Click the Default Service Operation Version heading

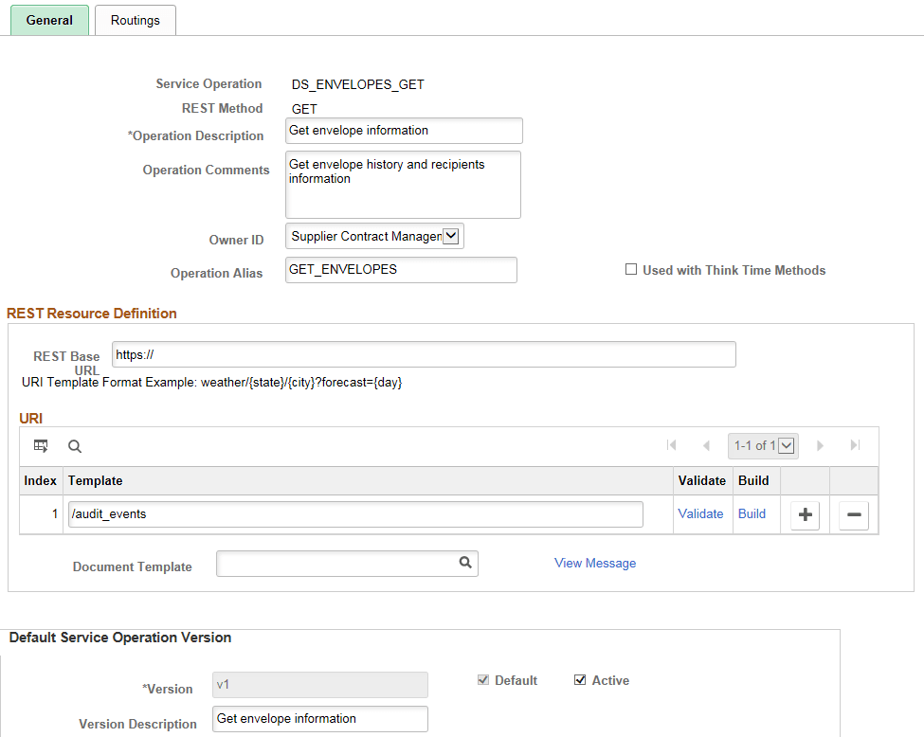[120, 638]
